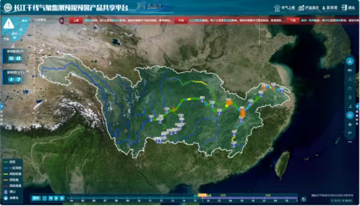The image size is (360, 206).
Task: Click the play button on timeline
Action: (56, 198)
